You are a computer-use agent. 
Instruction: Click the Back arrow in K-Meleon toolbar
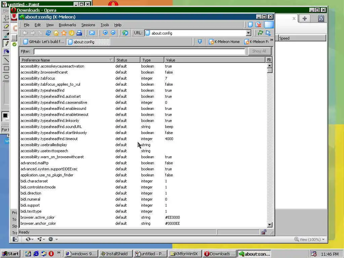pyautogui.click(x=25, y=33)
